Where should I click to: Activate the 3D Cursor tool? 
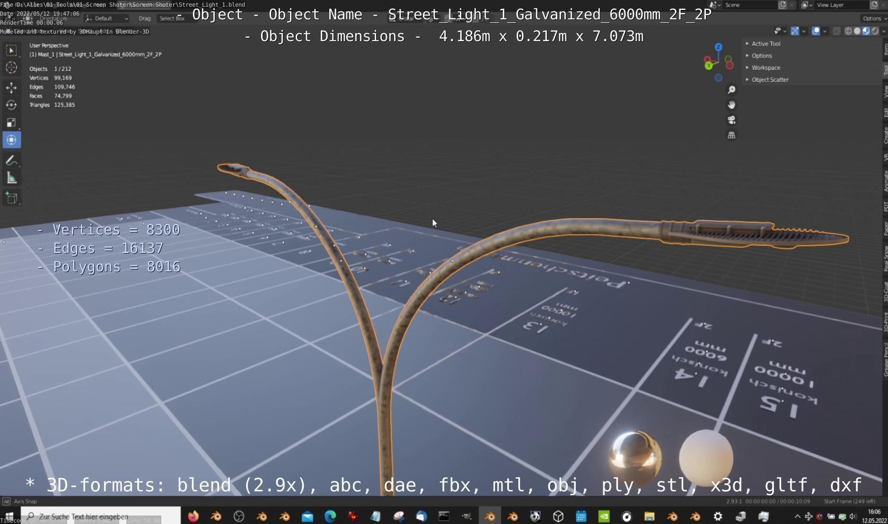11,68
